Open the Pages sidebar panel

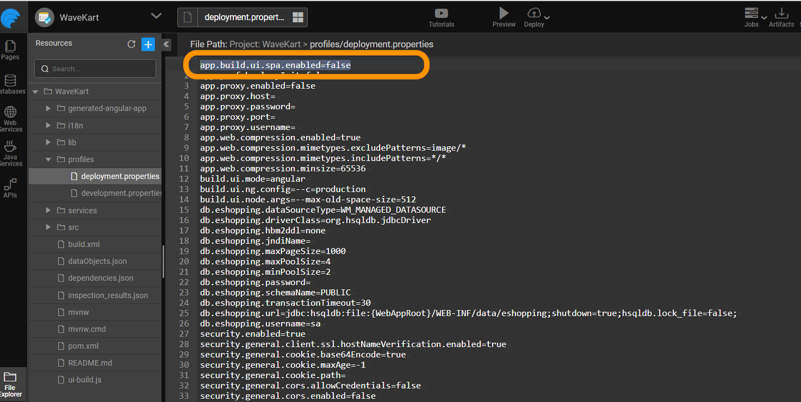10,50
